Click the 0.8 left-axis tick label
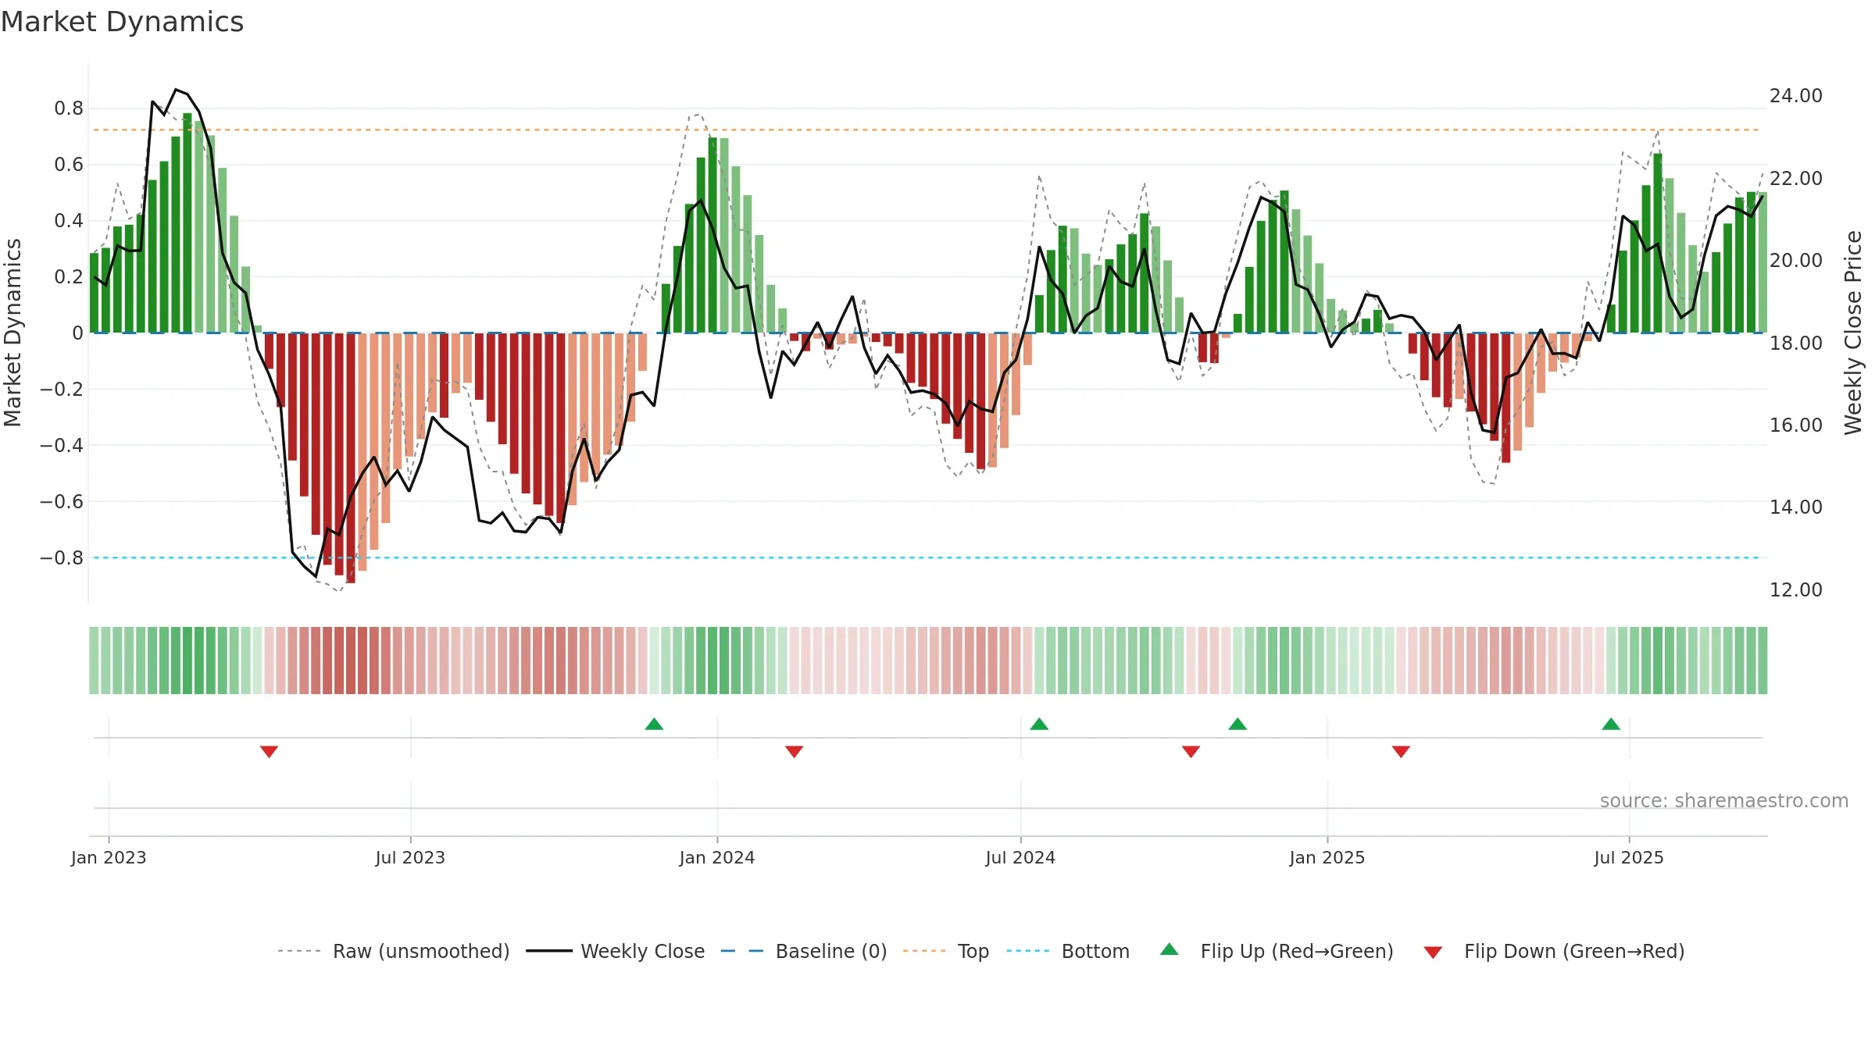Image resolution: width=1875 pixels, height=1054 pixels. click(x=69, y=109)
